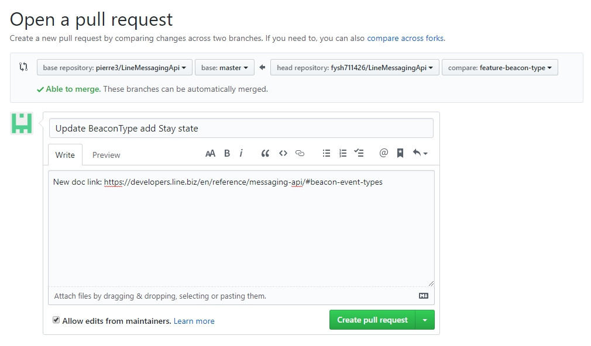Apply italic formatting icon
This screenshot has width=591, height=346.
(241, 154)
